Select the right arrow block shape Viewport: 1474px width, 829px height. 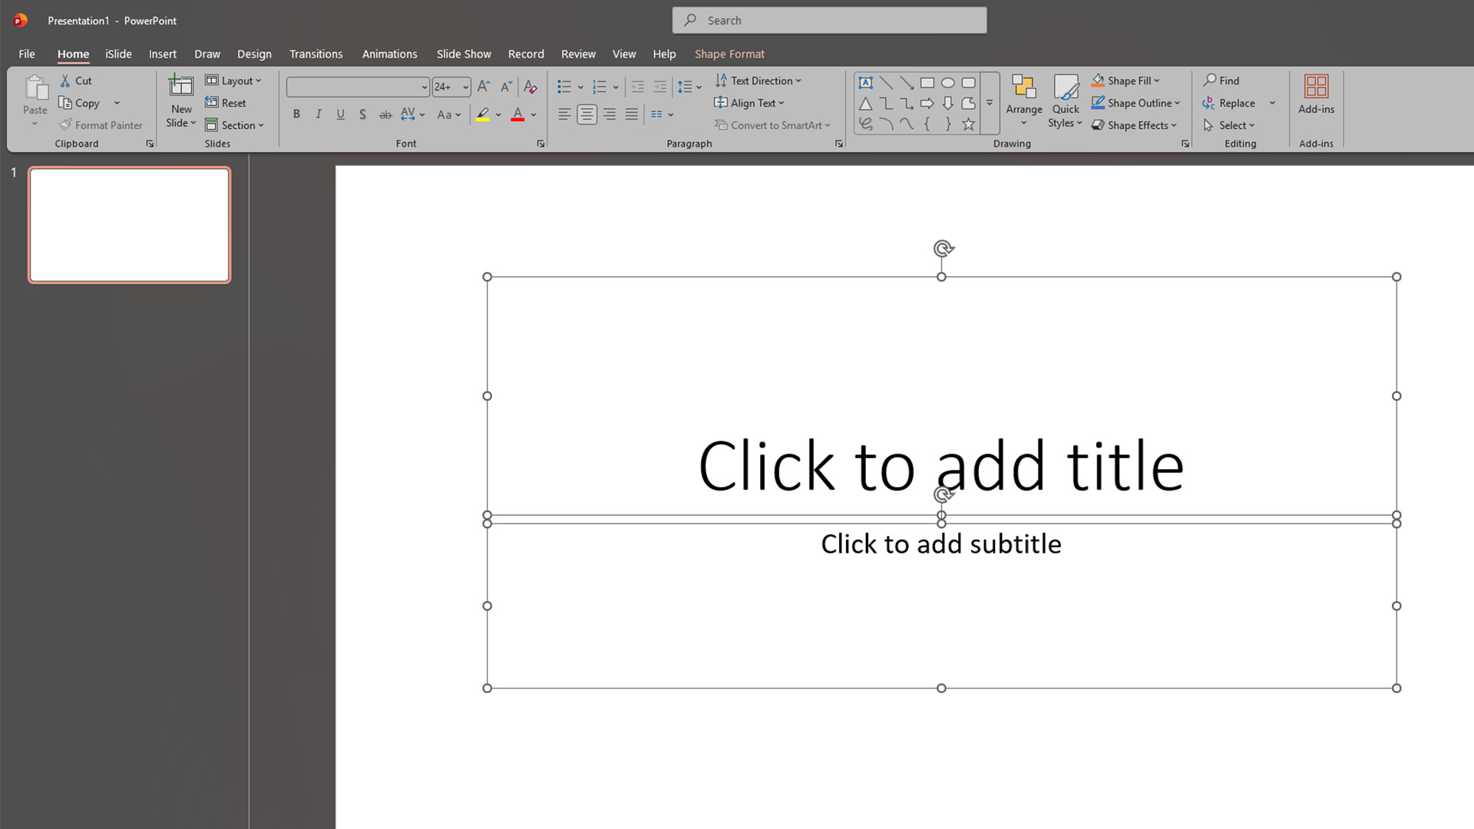[927, 104]
